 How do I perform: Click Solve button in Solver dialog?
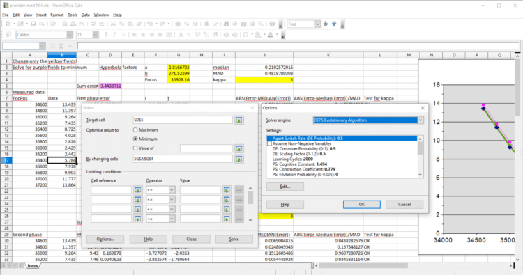pos(234,239)
